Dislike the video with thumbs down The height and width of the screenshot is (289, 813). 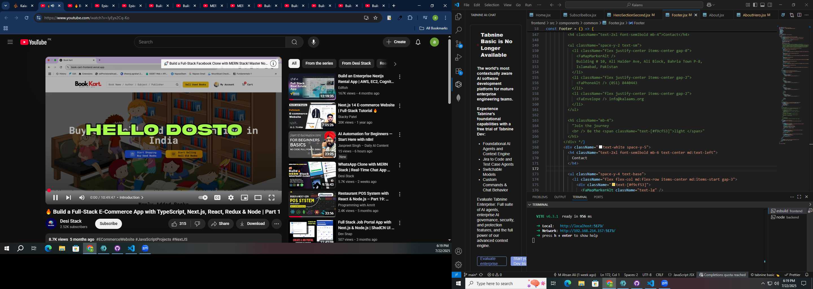coord(198,224)
